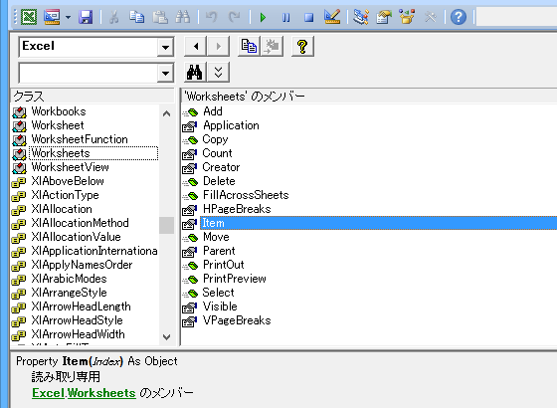Save the project with the floppy icon

[x=86, y=17]
